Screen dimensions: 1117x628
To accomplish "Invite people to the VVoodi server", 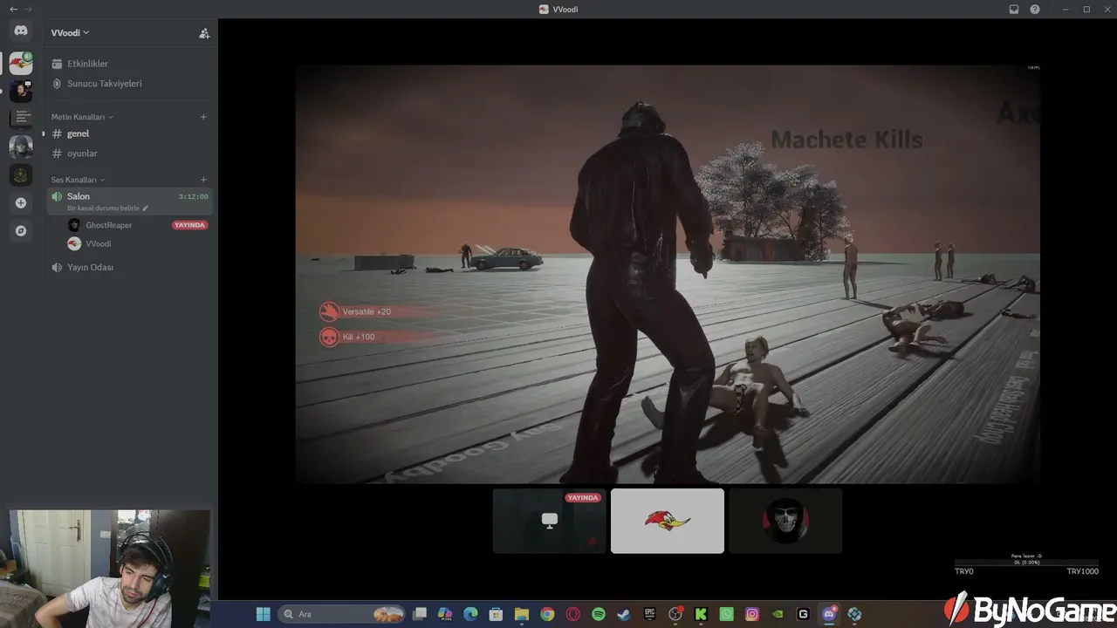I will coord(204,33).
